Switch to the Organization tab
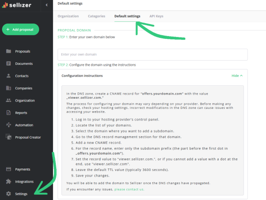This screenshot has height=200, width=266. pyautogui.click(x=68, y=16)
